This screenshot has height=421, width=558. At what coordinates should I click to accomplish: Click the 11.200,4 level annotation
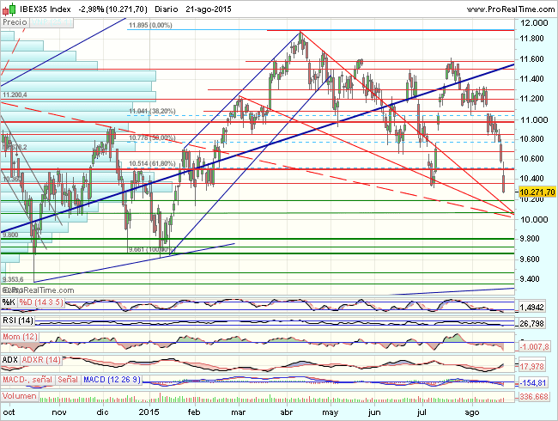(x=15, y=95)
